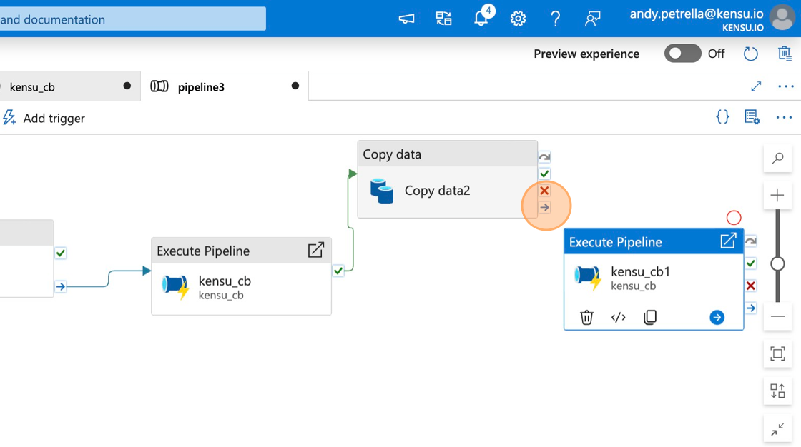Open kensu_cb1 pipeline via external link icon
This screenshot has height=447, width=801.
coord(728,241)
